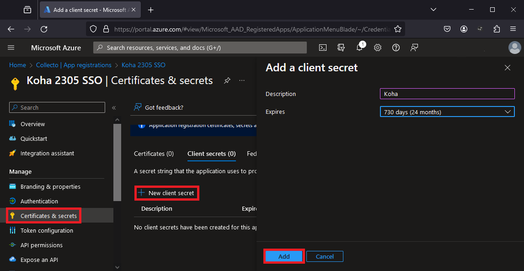Sort by Description column header

click(x=157, y=209)
